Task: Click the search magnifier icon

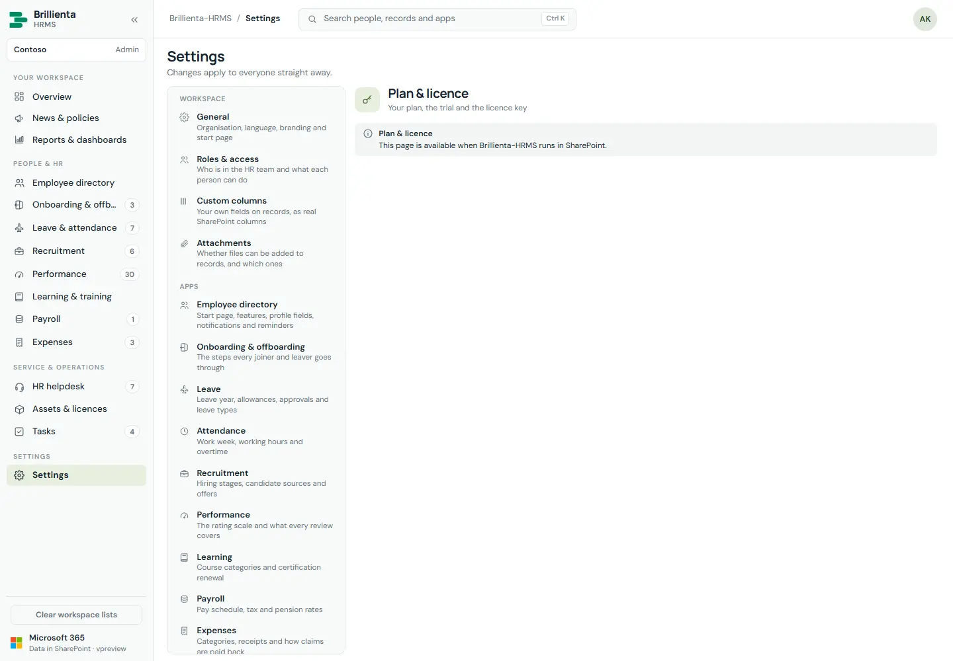Action: coord(312,19)
